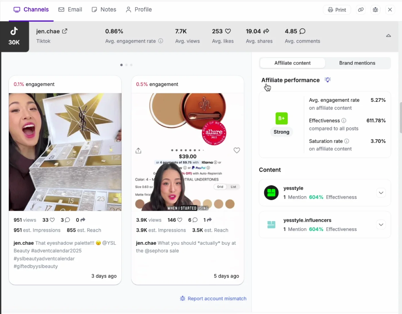Click the 611.78% effectiveness value

[376, 120]
